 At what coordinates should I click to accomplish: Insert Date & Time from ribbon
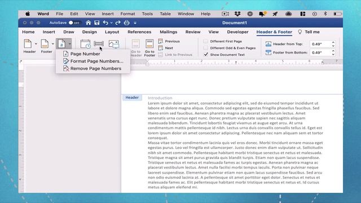pos(85,44)
